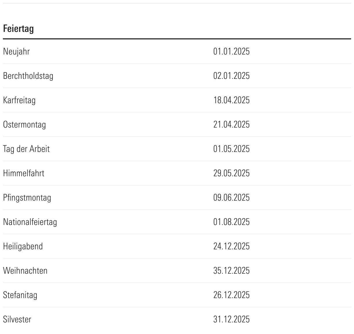Select the date 29.05.2025

231,173
